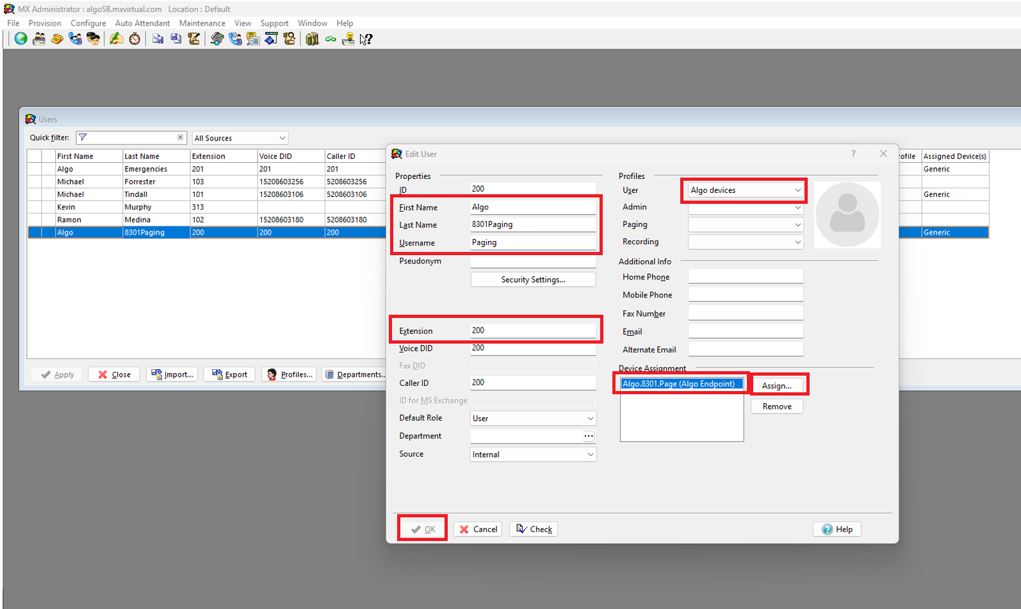Click the light bulb toolbar icon
Image resolution: width=1021 pixels, height=609 pixels.
tap(348, 39)
